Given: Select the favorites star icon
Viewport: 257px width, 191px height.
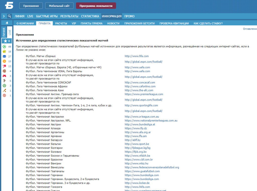Looking at the screenshot, I should (6, 41).
